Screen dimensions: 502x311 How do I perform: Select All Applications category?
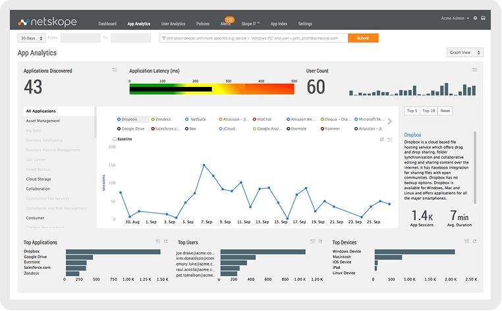pyautogui.click(x=59, y=111)
